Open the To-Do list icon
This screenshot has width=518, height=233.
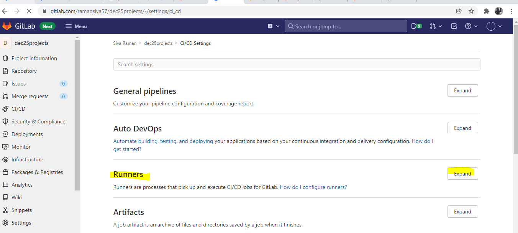pos(454,26)
